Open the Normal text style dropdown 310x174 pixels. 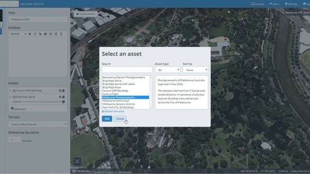(18, 34)
